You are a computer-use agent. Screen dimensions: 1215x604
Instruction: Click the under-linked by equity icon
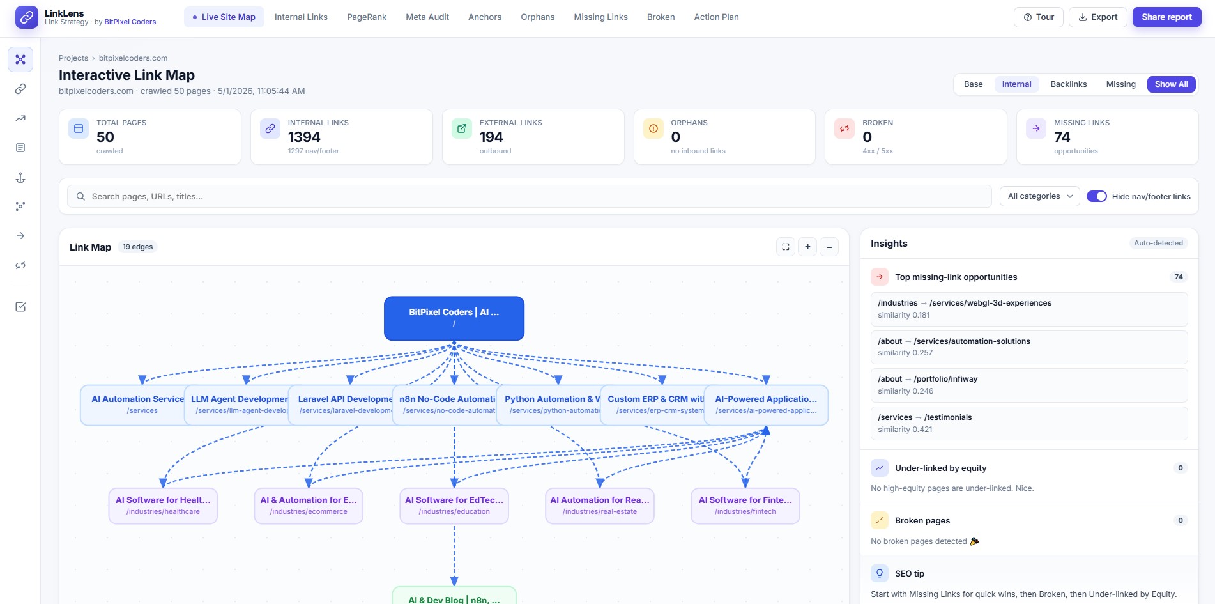880,468
